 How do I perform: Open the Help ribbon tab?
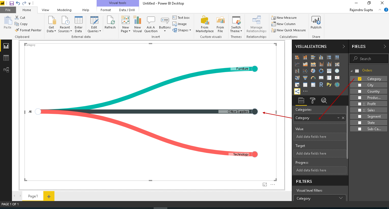coord(86,10)
